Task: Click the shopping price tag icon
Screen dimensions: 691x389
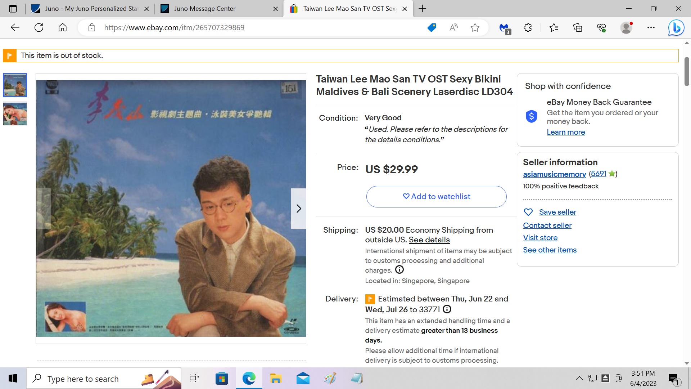Action: coord(432,28)
